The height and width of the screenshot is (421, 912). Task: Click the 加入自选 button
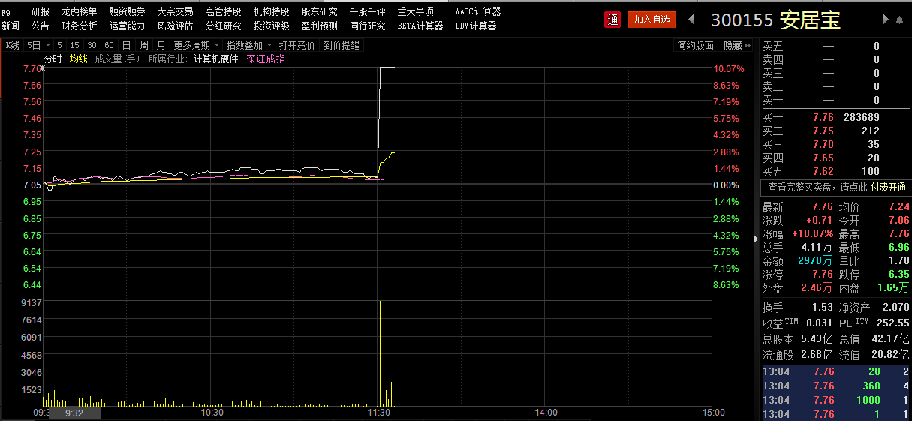click(x=652, y=20)
